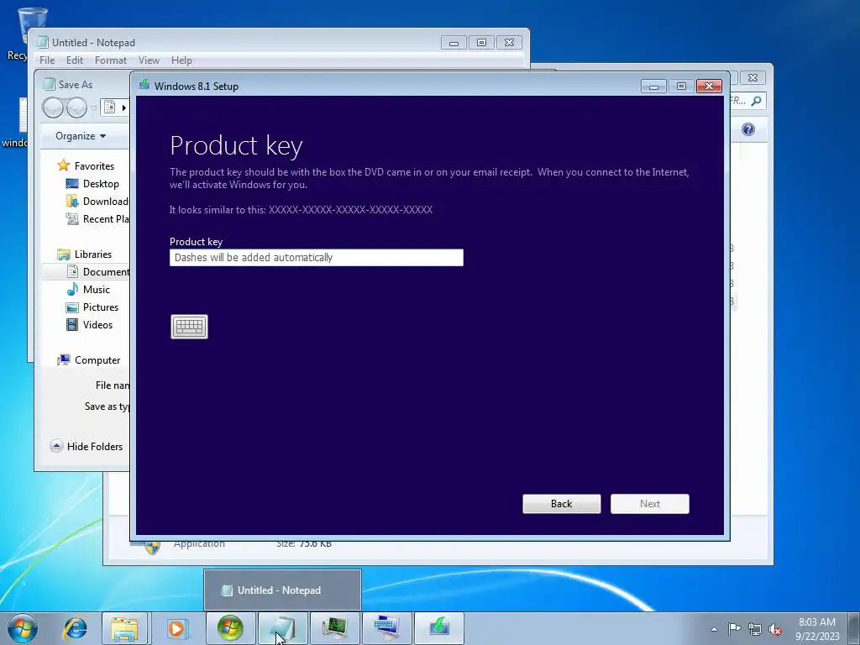Open the keyboard-and-monitor taskbar application
Screen dimensions: 860x645
point(386,628)
